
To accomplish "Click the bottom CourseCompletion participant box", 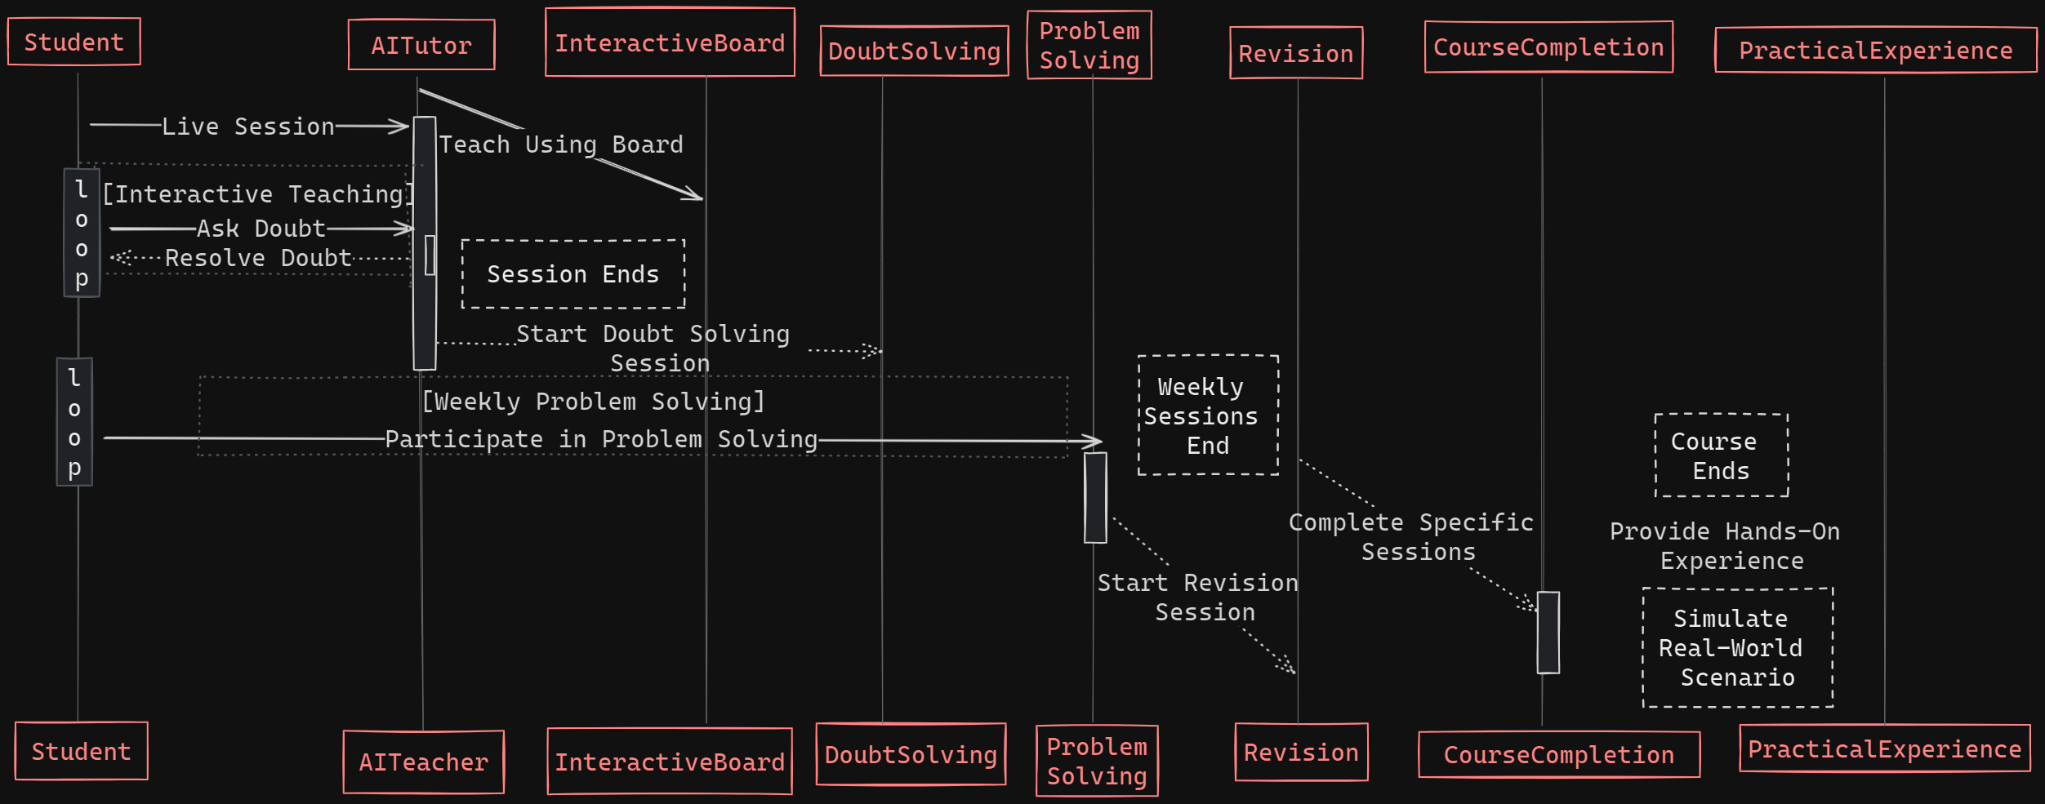I will pyautogui.click(x=1559, y=755).
